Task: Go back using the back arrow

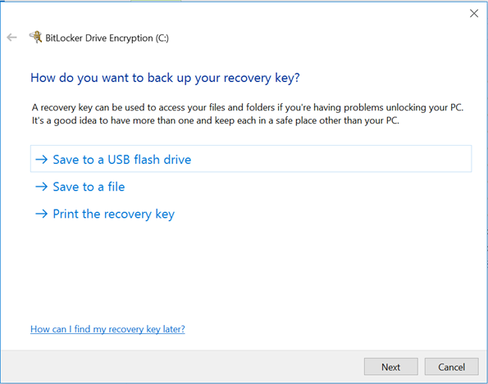Action: pyautogui.click(x=11, y=38)
